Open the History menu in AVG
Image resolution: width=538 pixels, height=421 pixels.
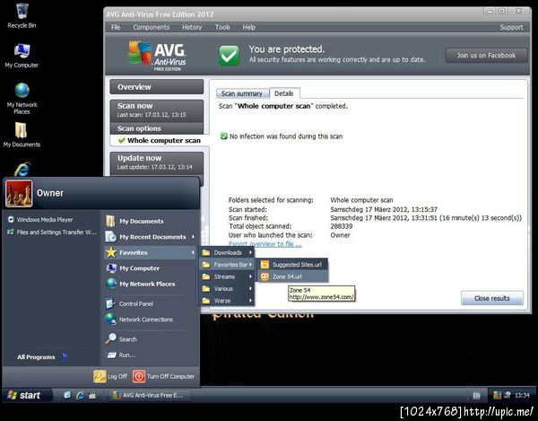(192, 27)
